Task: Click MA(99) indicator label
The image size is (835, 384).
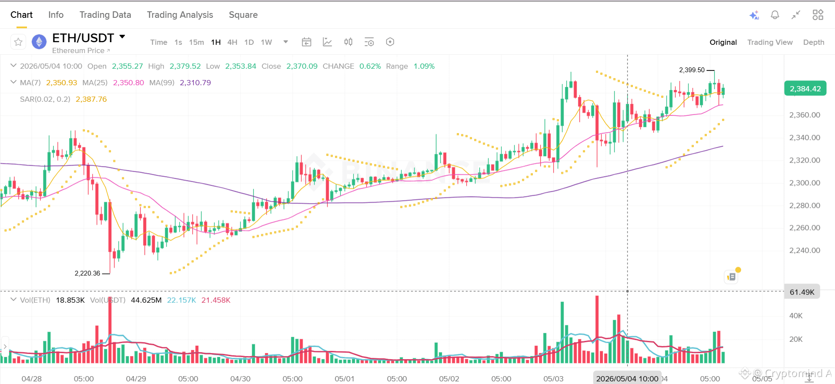Action: pyautogui.click(x=162, y=83)
